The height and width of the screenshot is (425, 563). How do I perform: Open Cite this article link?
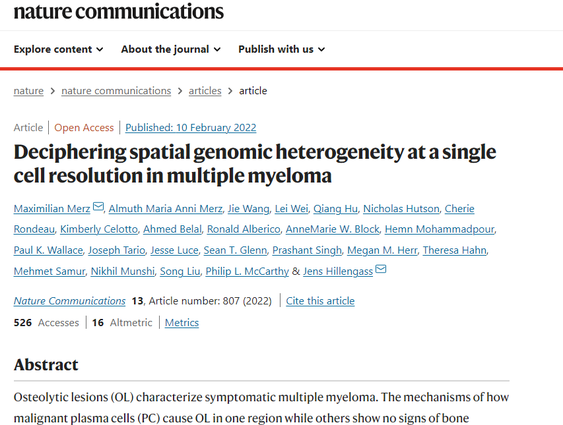click(x=320, y=301)
